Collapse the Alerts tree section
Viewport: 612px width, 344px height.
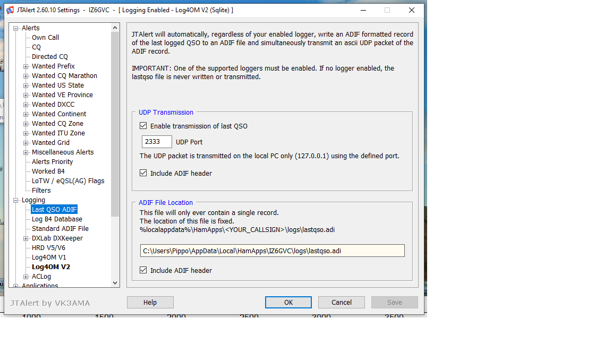(x=15, y=28)
